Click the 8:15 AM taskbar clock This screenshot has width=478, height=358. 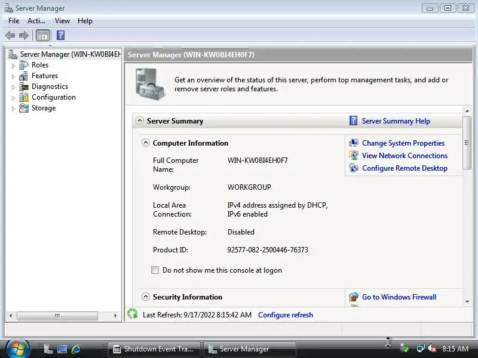455,348
